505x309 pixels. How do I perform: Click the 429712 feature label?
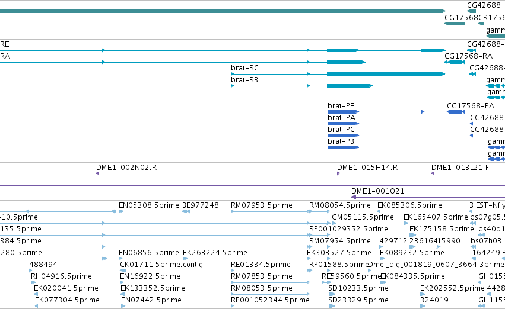(393, 241)
